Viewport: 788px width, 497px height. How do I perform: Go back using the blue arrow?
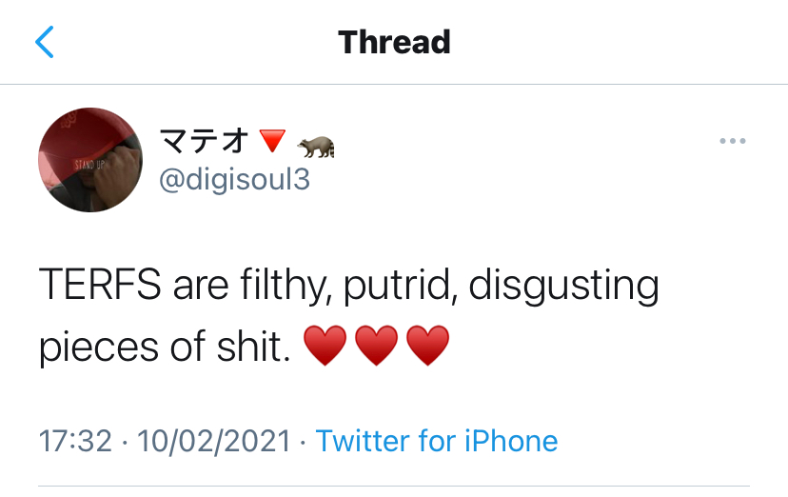(45, 42)
